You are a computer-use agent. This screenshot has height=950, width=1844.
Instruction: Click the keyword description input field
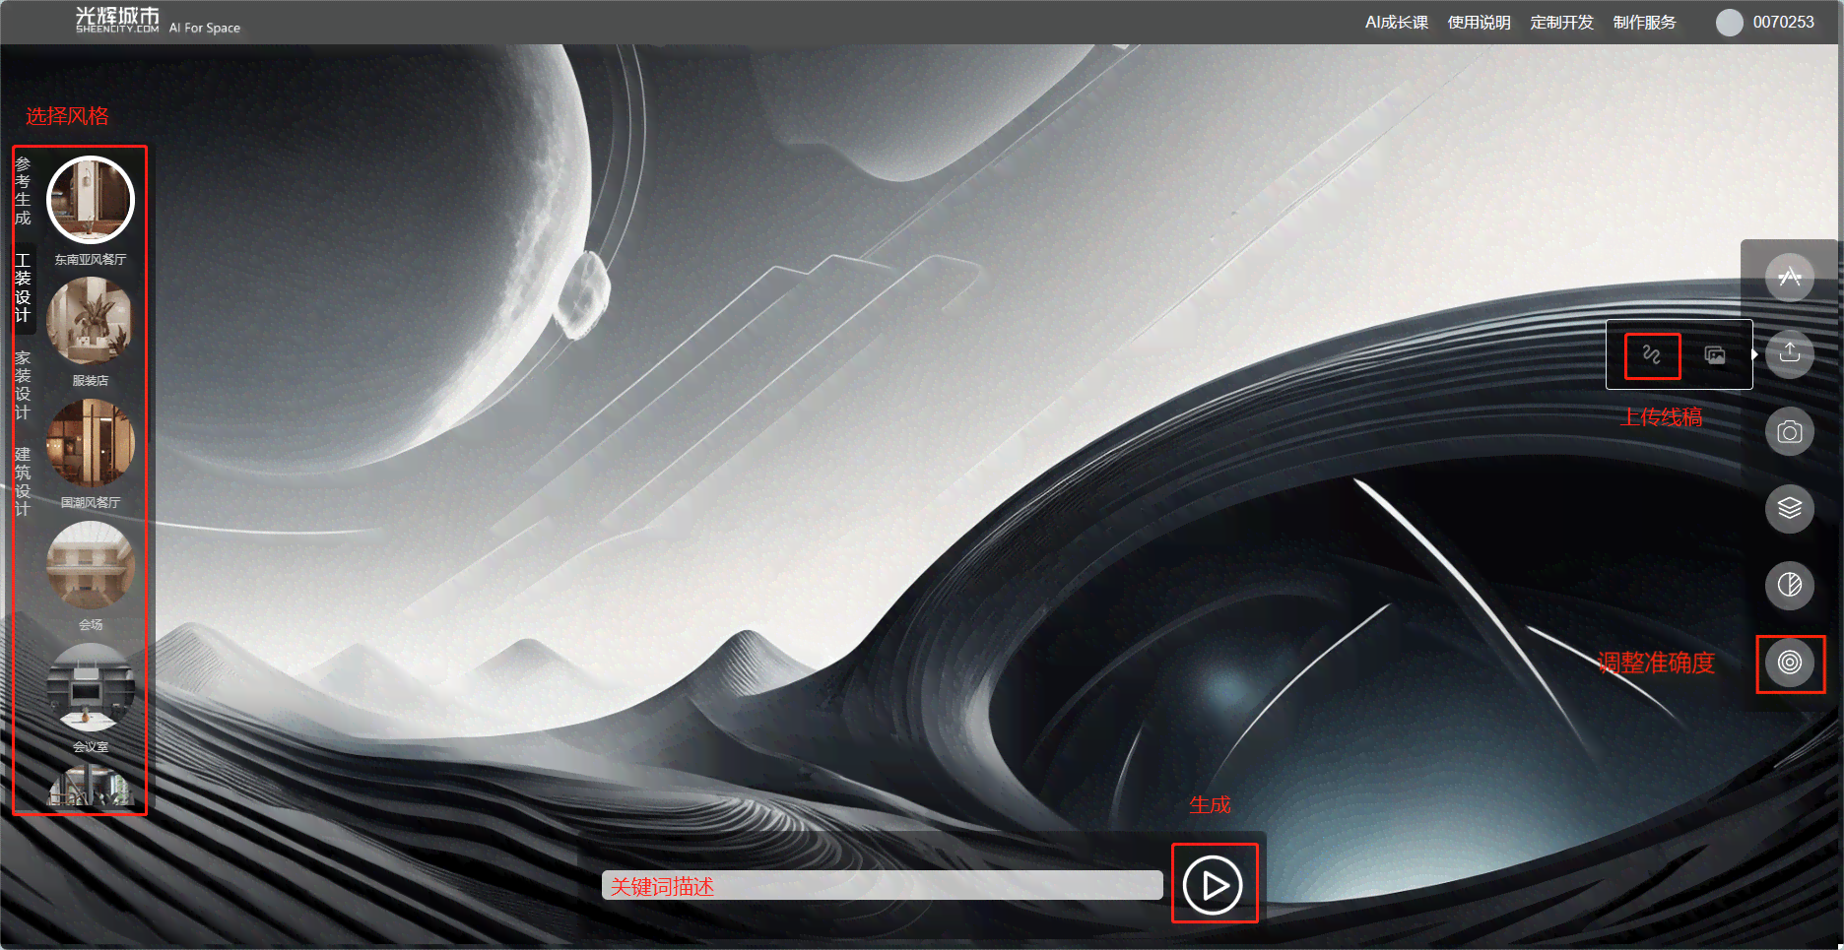882,885
